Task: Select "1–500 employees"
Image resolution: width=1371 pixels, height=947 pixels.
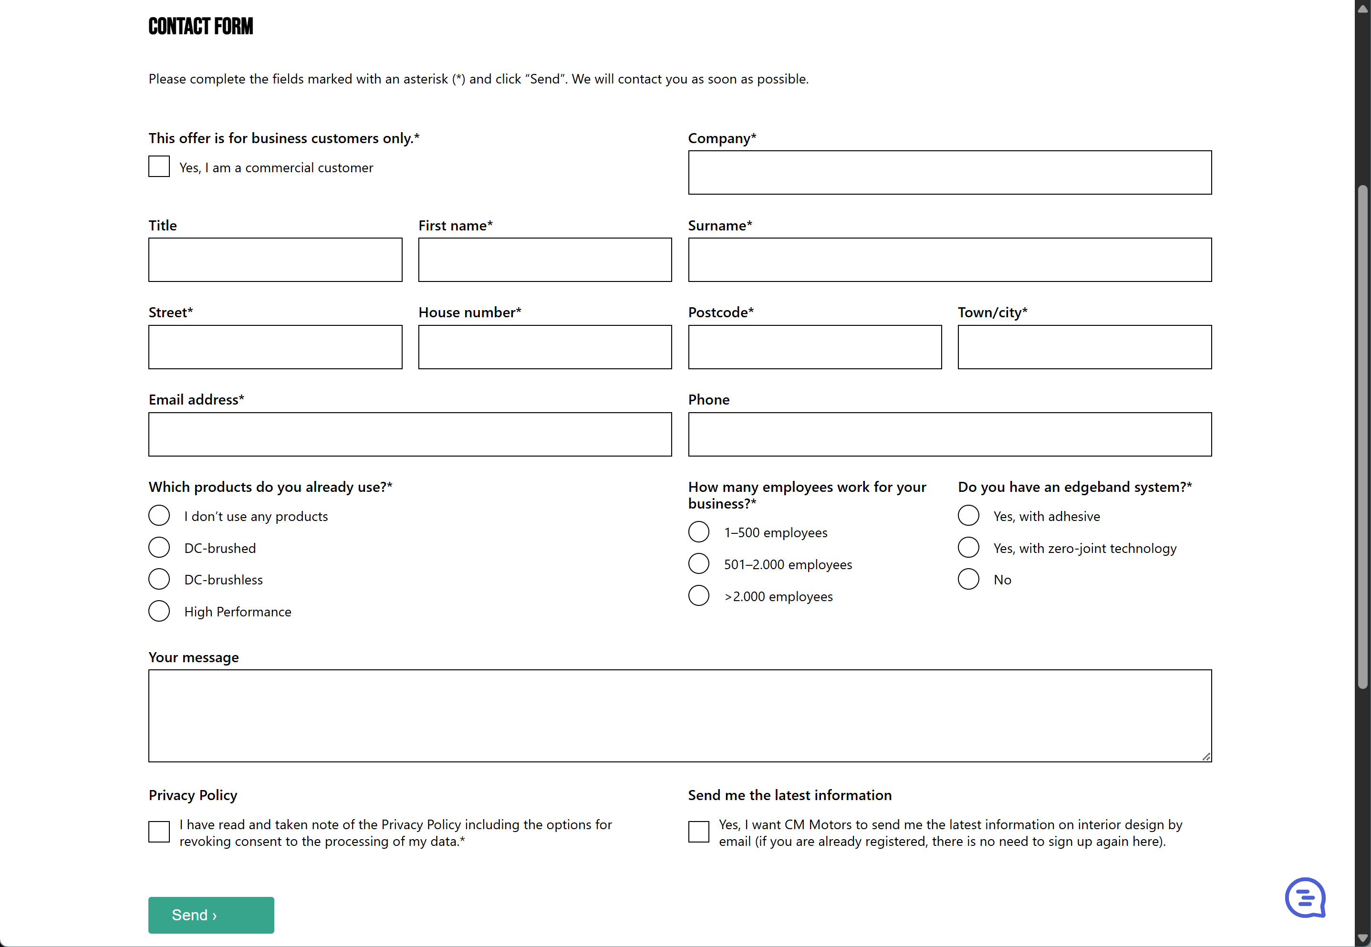Action: (x=698, y=531)
